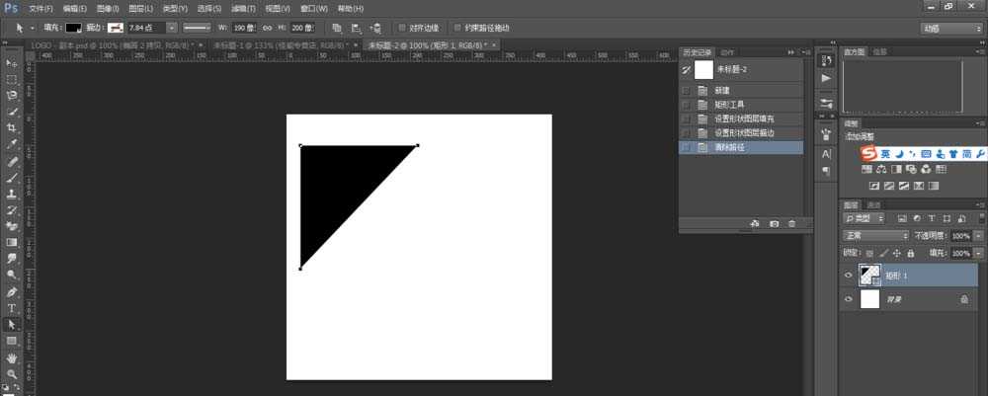Click the black fill color swatch
This screenshot has height=396, width=988.
click(x=74, y=28)
